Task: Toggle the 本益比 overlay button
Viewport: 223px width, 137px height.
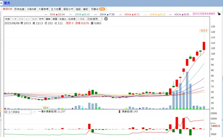Action: pyautogui.click(x=63, y=19)
